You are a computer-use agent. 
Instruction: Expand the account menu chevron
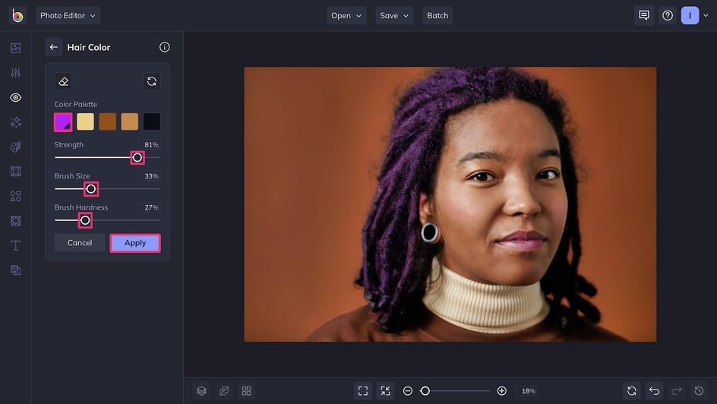(706, 15)
